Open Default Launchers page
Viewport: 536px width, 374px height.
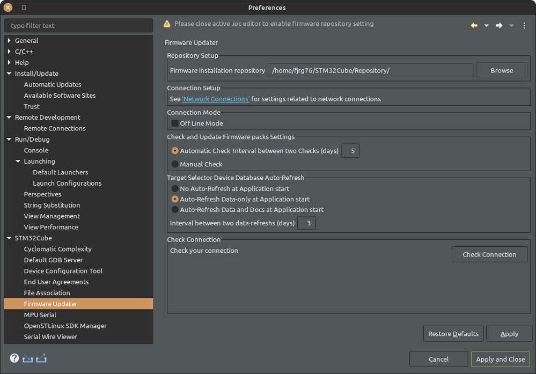(60, 172)
